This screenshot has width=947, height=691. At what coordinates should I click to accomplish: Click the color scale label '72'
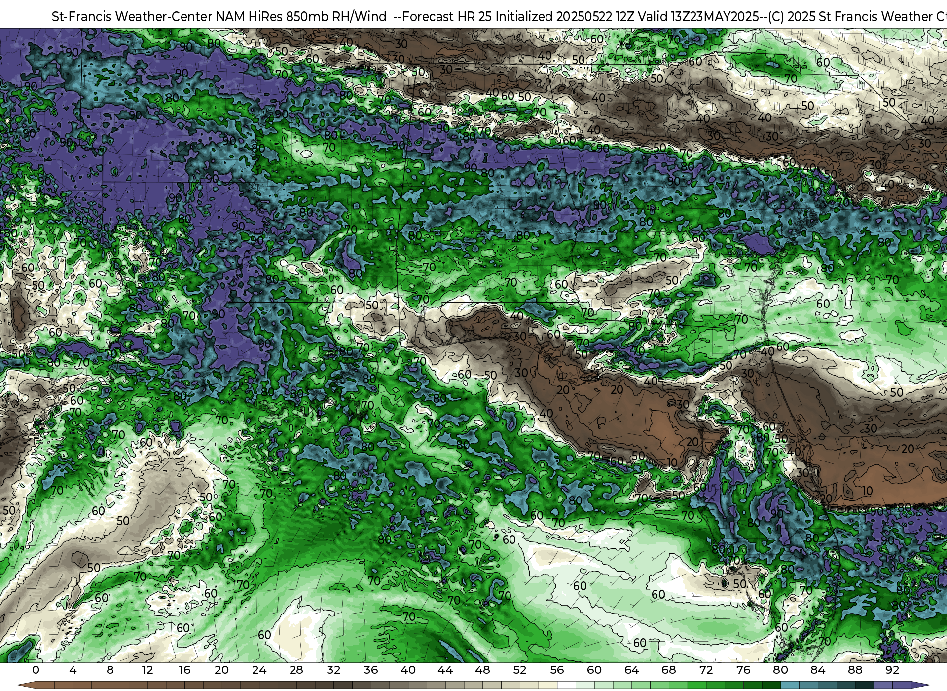point(706,670)
